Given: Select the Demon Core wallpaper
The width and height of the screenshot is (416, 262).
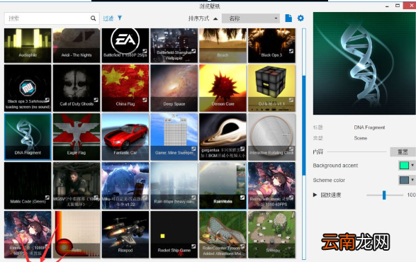Looking at the screenshot, I should pyautogui.click(x=223, y=88).
